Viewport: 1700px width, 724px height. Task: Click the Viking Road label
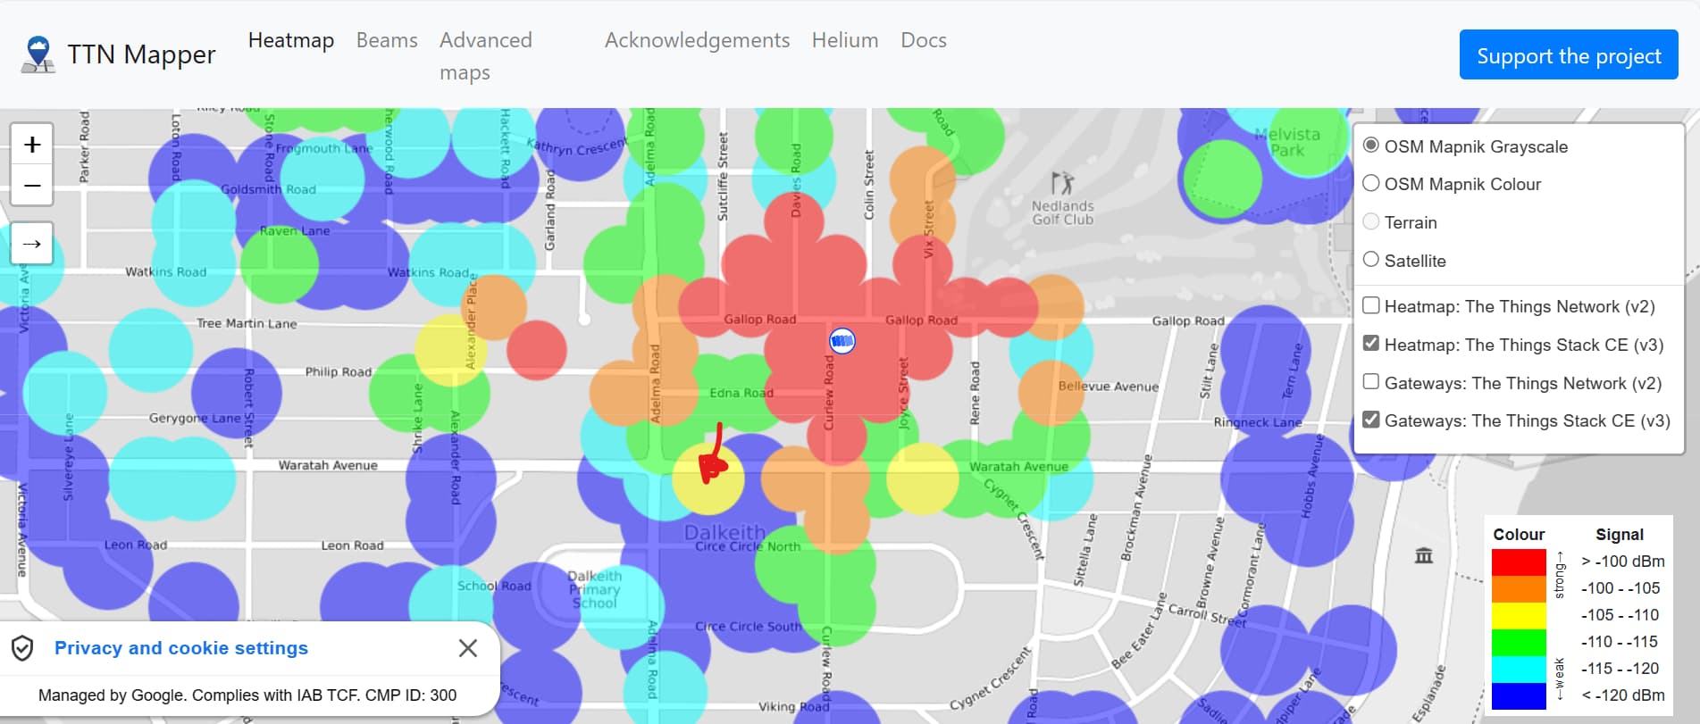tap(794, 706)
